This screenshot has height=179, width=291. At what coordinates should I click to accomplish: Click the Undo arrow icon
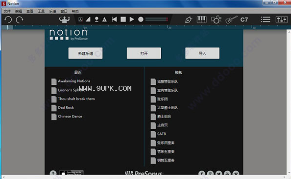8,20
